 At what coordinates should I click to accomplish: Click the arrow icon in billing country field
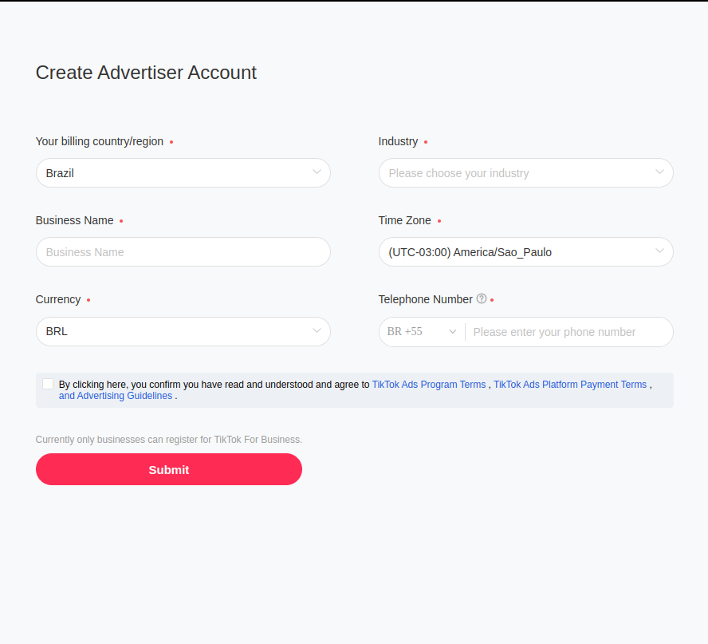coord(317,172)
